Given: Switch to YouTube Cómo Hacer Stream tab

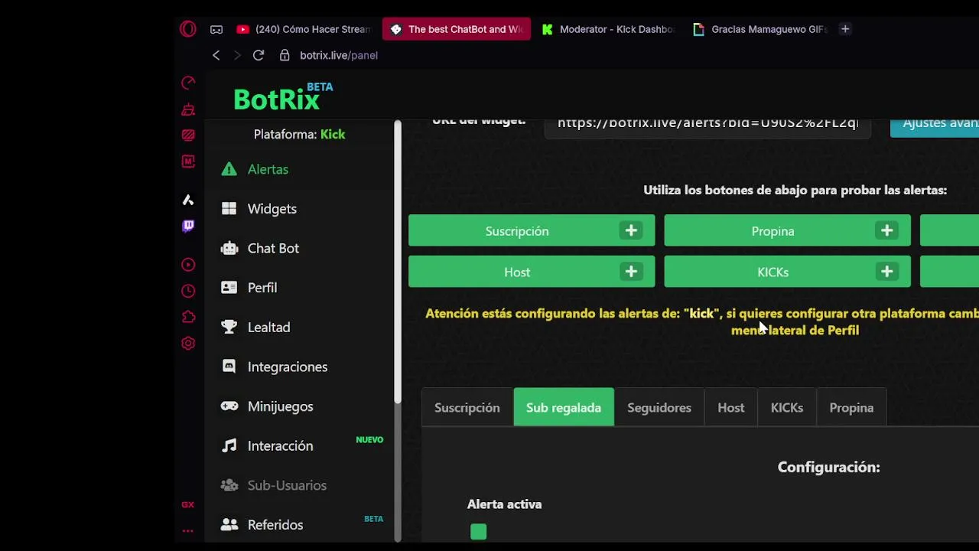Looking at the screenshot, I should pos(304,29).
